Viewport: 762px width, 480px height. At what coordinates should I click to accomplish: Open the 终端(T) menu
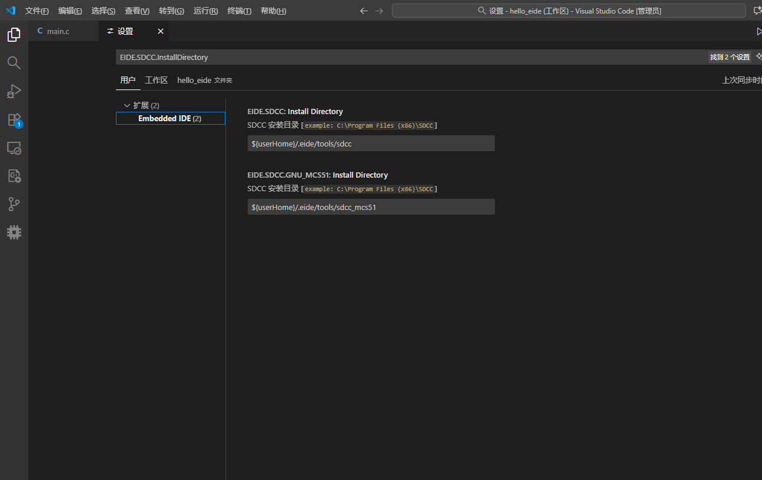click(x=239, y=11)
